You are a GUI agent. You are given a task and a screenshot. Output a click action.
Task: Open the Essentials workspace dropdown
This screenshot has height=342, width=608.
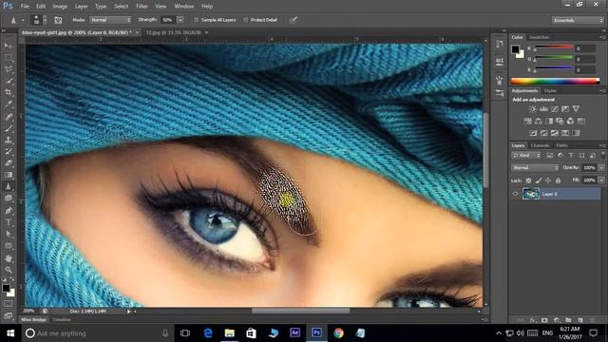click(x=578, y=20)
